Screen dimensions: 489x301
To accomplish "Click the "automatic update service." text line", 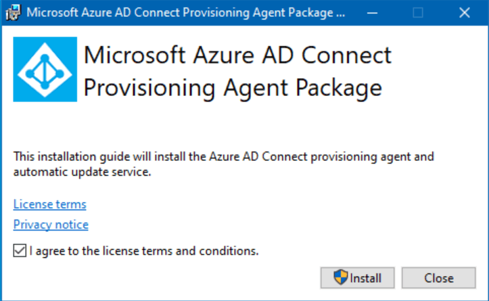I will [x=83, y=172].
